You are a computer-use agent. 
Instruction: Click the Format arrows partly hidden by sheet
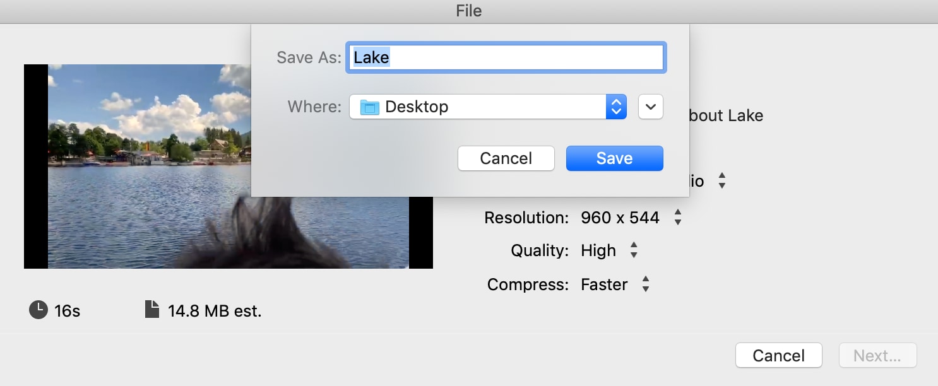722,182
